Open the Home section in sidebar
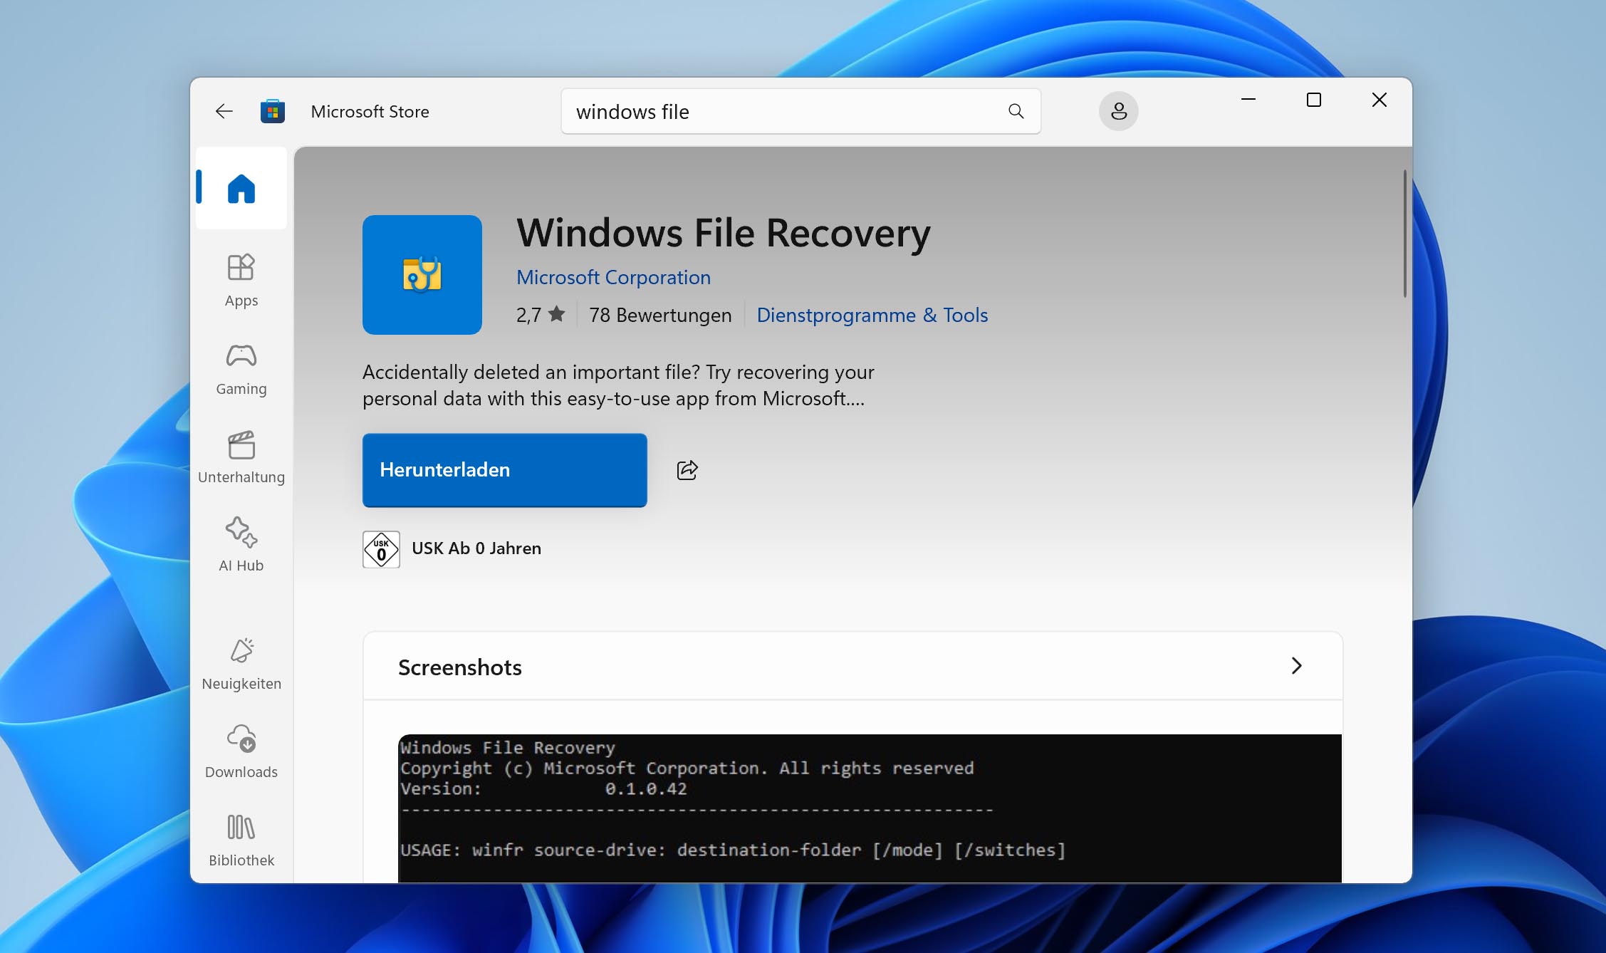The width and height of the screenshot is (1606, 953). coord(241,188)
